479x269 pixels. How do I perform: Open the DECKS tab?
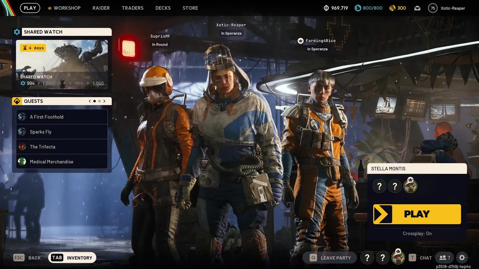pos(163,8)
